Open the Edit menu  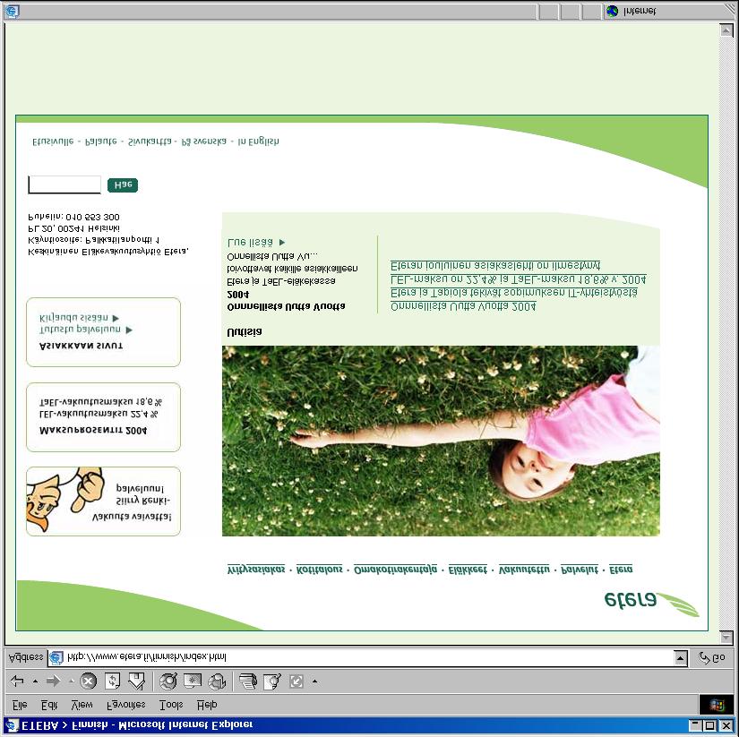coord(49,705)
